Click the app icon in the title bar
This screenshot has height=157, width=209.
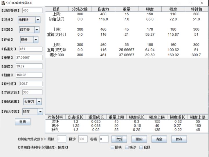tap(3, 3)
